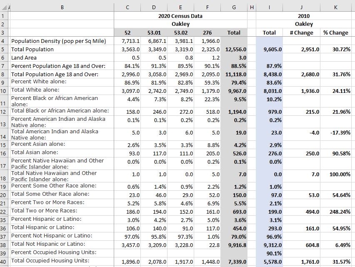Click the 'Population Density (pop per Sq Mile)' label

coord(59,41)
